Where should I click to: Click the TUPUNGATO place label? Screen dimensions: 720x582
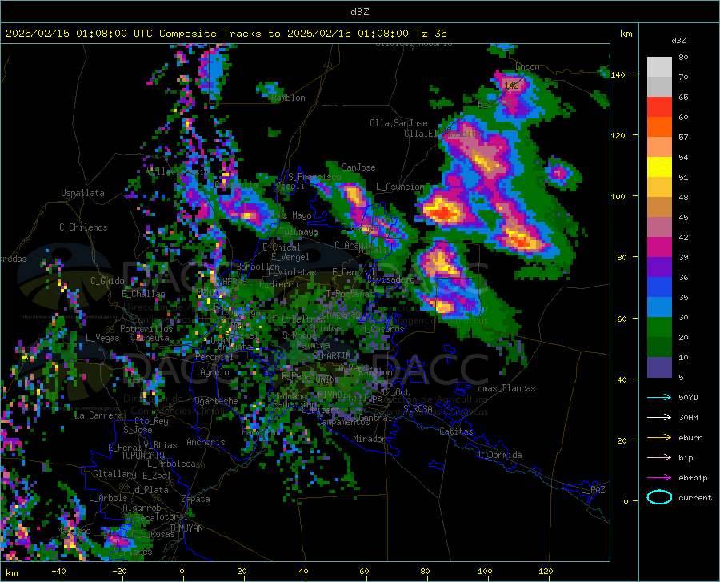tap(143, 456)
